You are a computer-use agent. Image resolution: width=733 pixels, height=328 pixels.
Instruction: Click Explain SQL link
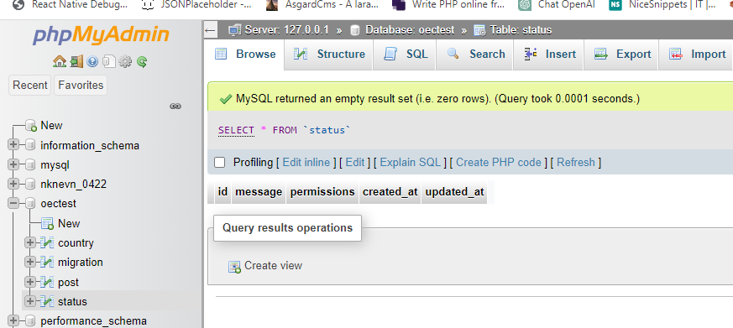(x=411, y=163)
